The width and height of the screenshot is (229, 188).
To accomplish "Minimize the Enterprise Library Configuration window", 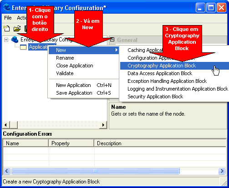I will point(200,7).
